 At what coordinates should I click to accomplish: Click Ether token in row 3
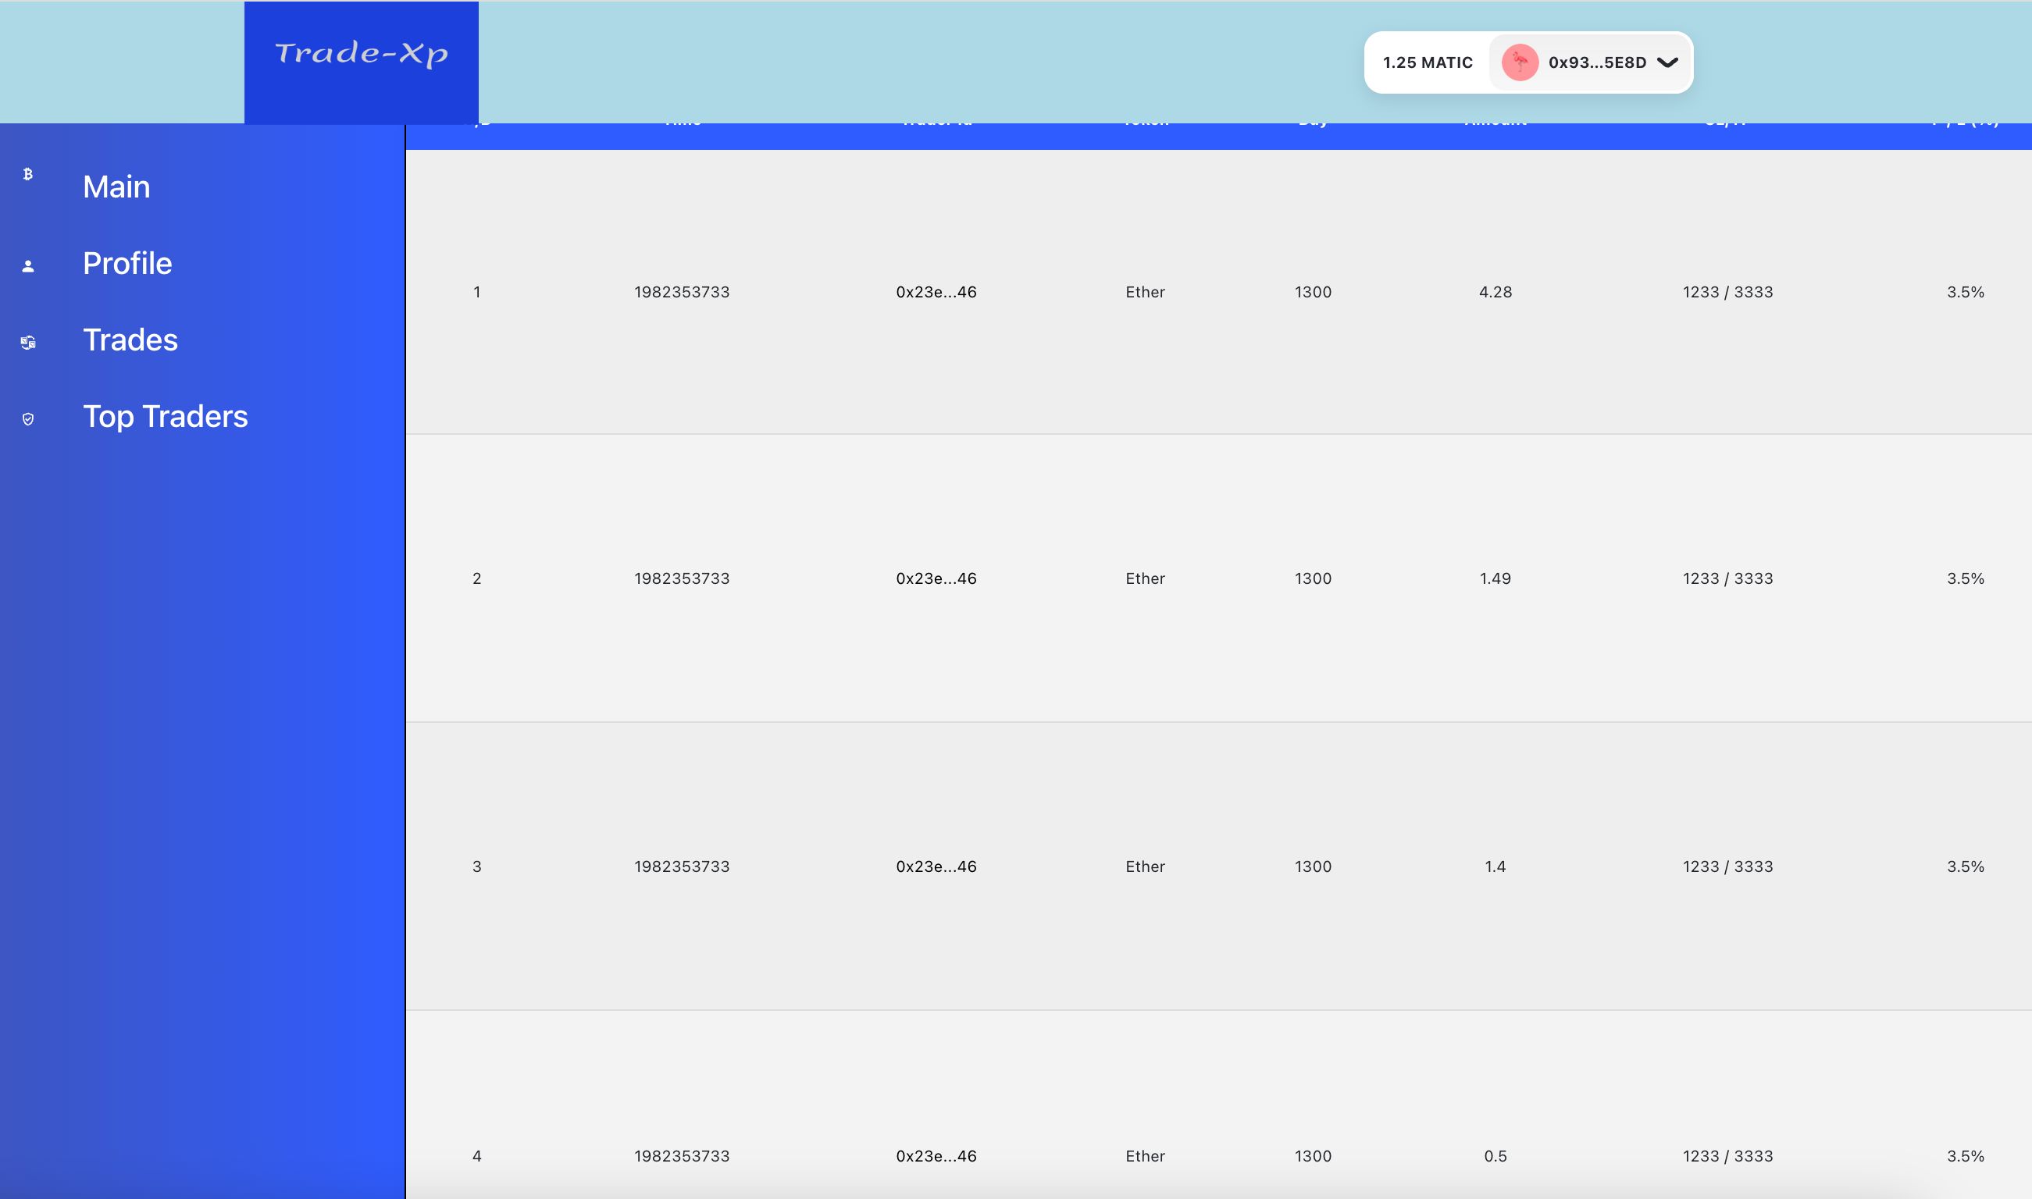click(1146, 866)
